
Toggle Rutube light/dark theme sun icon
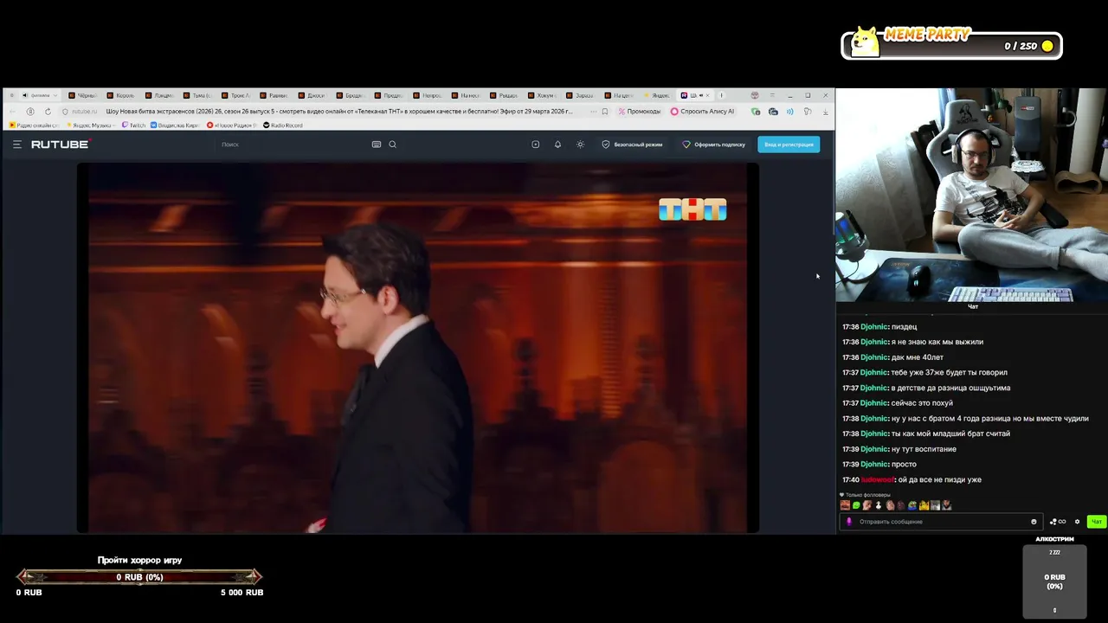tap(580, 145)
